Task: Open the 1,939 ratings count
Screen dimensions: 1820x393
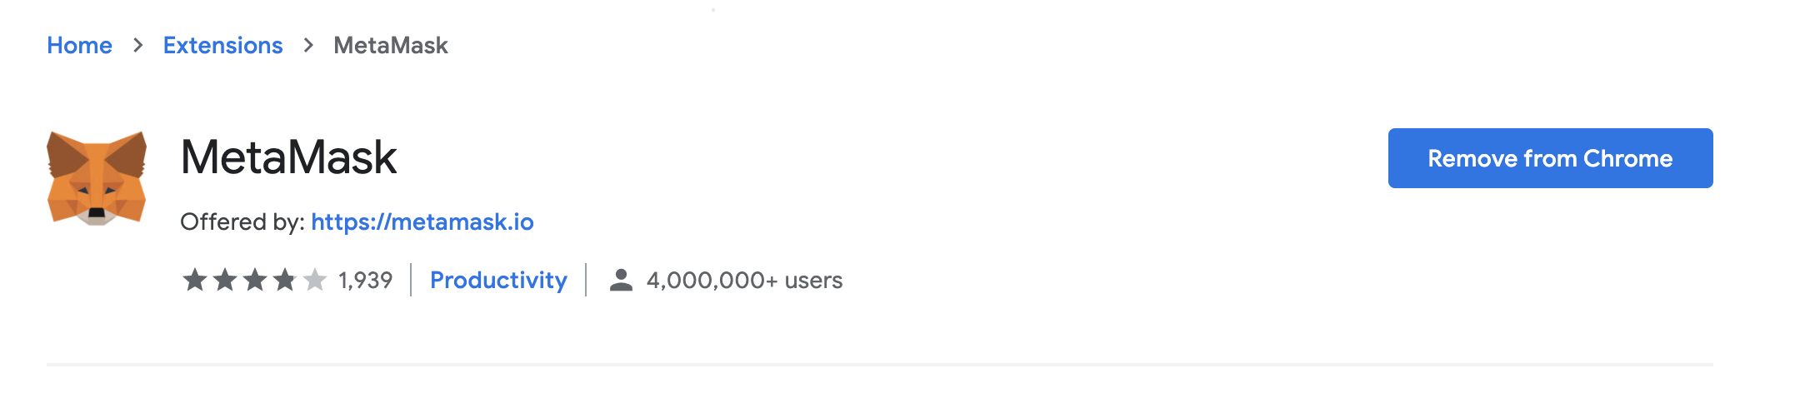Action: click(365, 280)
